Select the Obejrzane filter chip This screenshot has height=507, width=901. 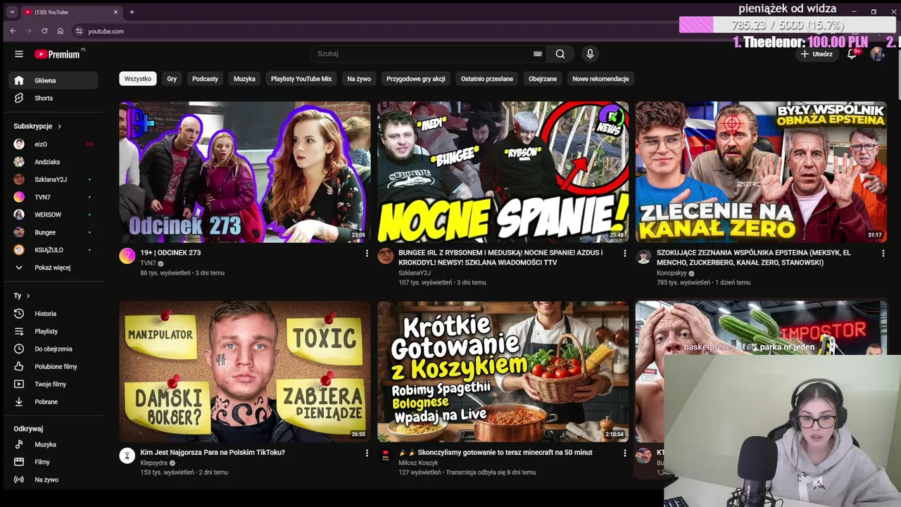pos(543,79)
